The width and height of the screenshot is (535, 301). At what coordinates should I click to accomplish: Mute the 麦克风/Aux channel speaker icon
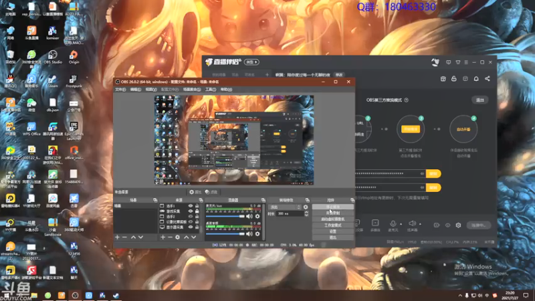coord(249,216)
